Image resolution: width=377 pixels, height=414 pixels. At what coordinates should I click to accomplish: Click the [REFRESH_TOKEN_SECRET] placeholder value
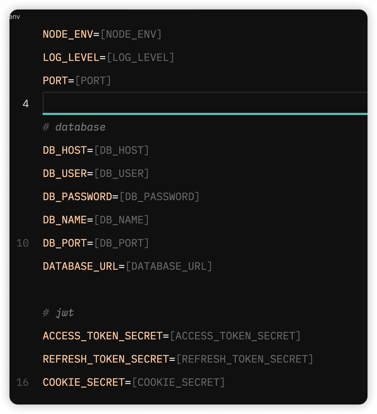click(245, 359)
